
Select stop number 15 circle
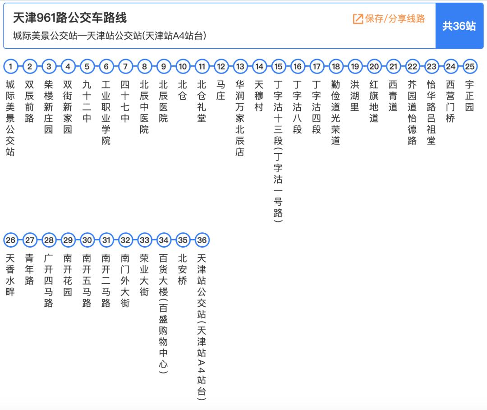coord(279,66)
